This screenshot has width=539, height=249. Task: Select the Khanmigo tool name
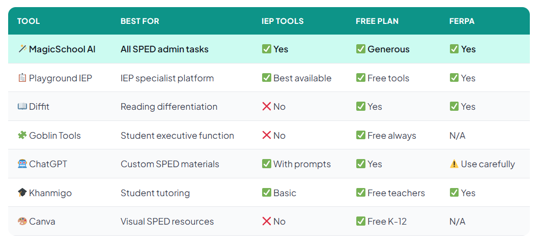click(x=50, y=193)
